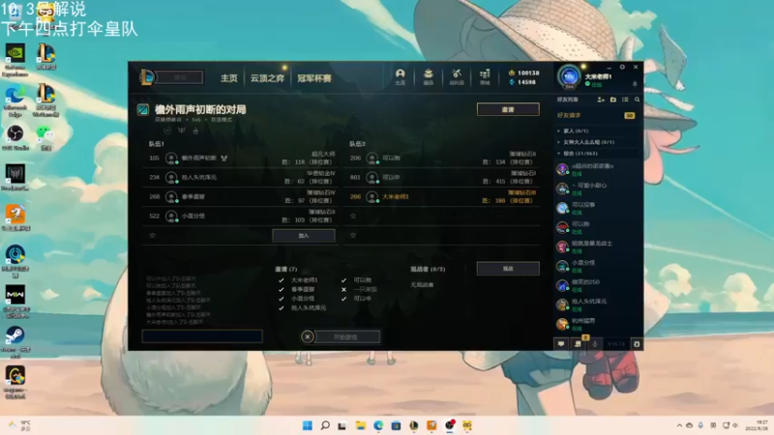Screen dimensions: 774x435
Task: Open chat with friend 姐就是暴龙战士
Action: point(596,247)
